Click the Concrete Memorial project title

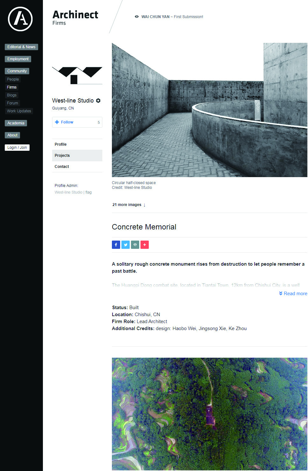(x=144, y=227)
